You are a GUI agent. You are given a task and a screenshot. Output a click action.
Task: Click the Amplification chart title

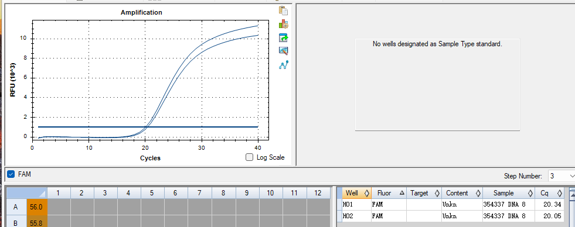click(x=141, y=12)
